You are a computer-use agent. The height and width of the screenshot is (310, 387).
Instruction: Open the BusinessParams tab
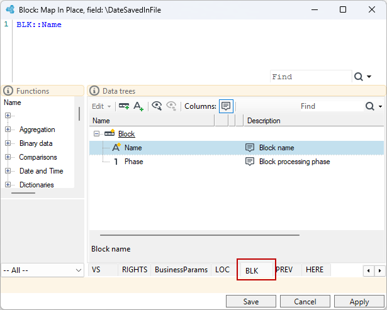tap(181, 270)
